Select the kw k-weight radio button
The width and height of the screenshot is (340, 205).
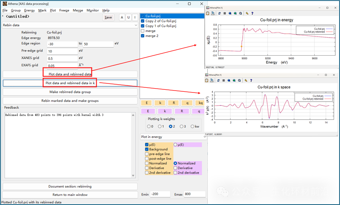[192, 126]
